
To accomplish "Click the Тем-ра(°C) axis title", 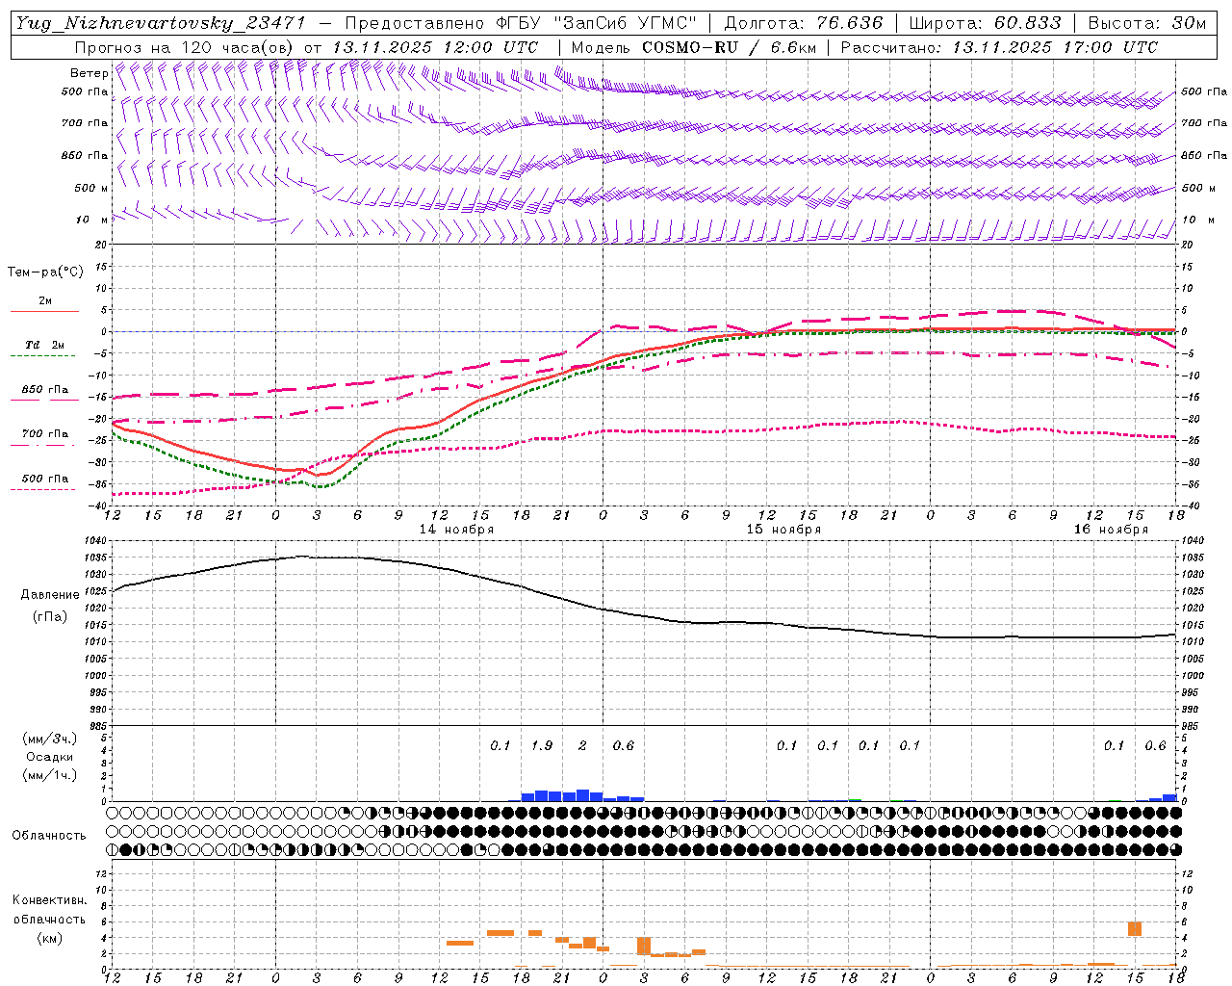I will 45,272.
